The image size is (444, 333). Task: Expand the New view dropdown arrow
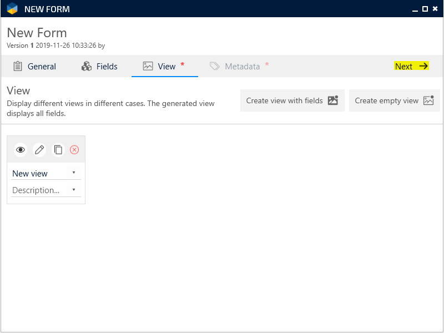coord(74,173)
